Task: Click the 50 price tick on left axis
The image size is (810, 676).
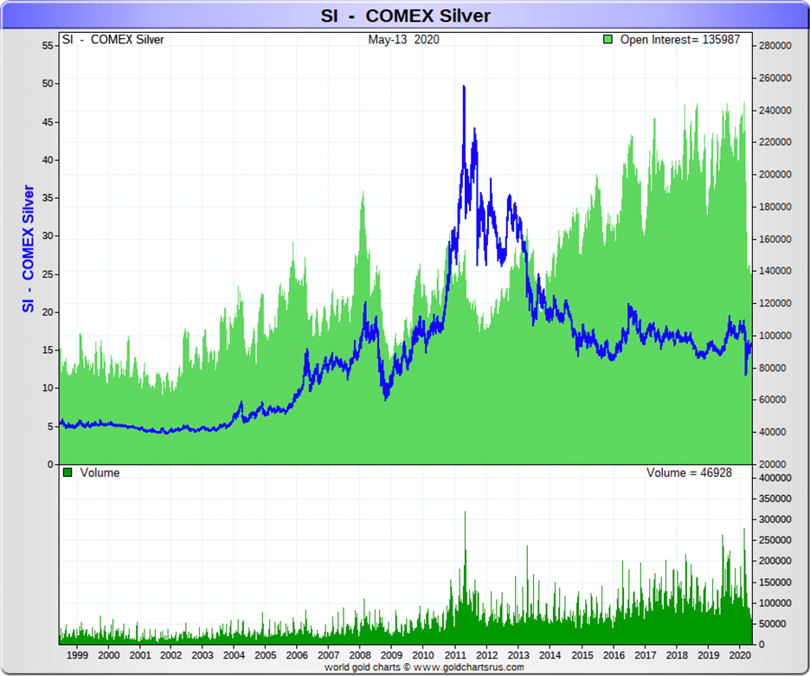Action: pyautogui.click(x=48, y=83)
